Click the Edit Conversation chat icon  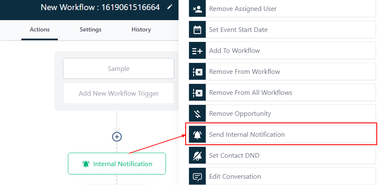(x=197, y=177)
